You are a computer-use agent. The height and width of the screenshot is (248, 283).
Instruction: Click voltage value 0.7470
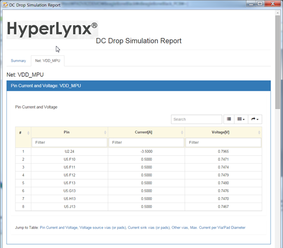point(223,199)
